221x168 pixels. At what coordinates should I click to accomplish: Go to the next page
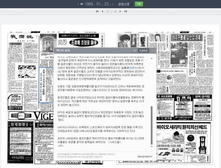(121, 11)
